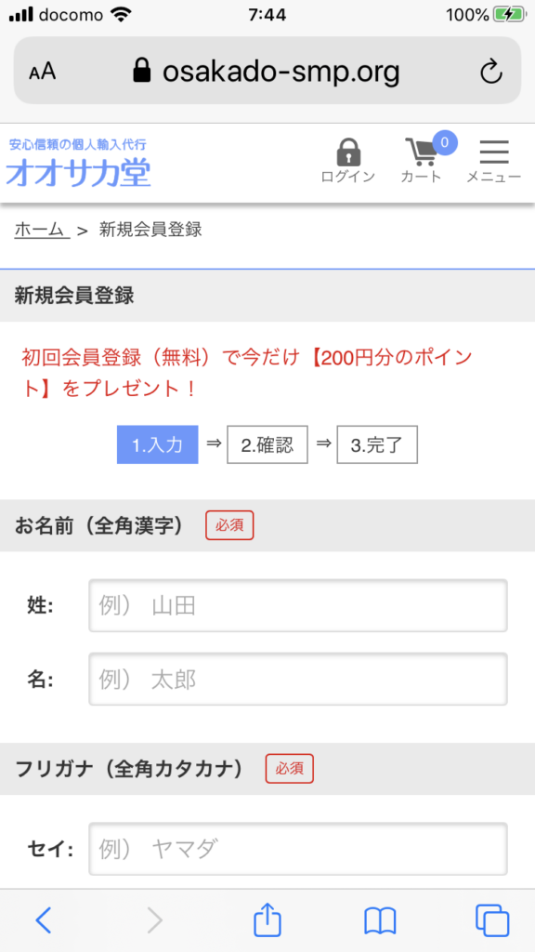535x952 pixels.
Task: Open the Safari bookmarks book icon
Action: click(380, 921)
